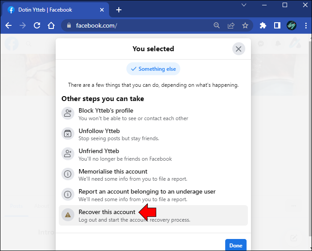Screen dimensions: 312x251
Task: Share this page from the address bar
Action: (x=231, y=25)
